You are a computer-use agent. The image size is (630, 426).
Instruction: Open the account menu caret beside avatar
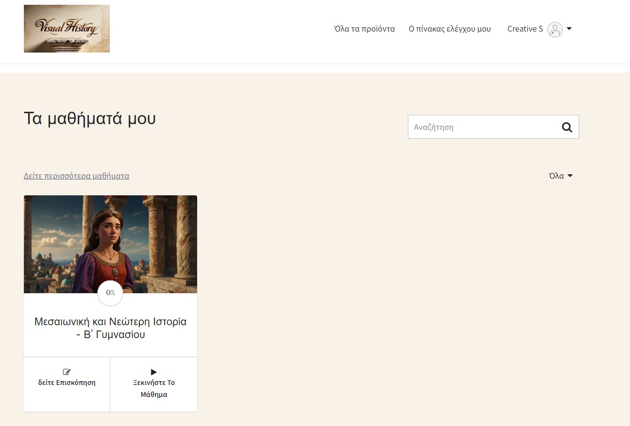coord(569,29)
